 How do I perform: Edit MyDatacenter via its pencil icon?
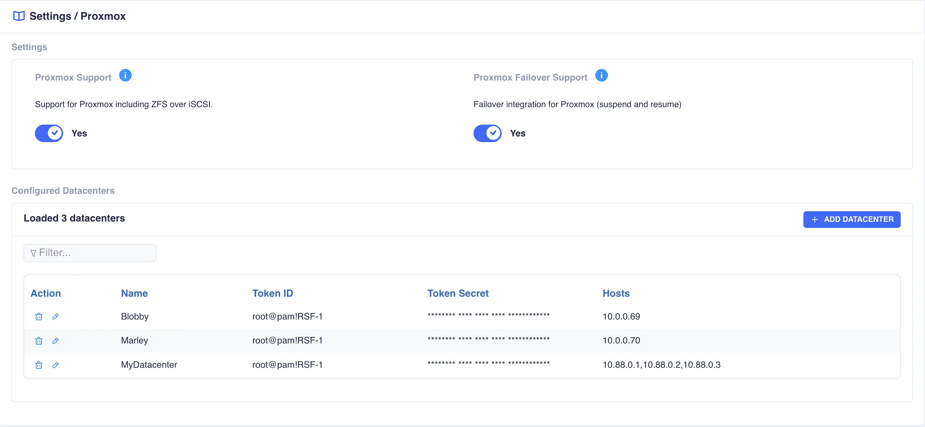[55, 365]
